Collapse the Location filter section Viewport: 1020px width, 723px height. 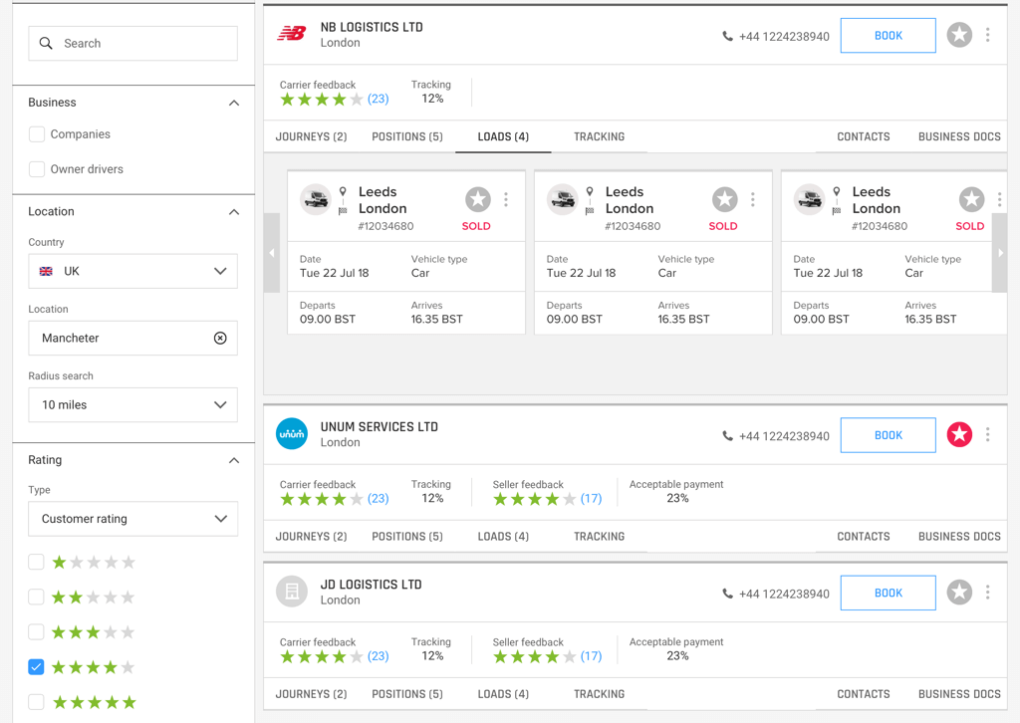pyautogui.click(x=234, y=212)
